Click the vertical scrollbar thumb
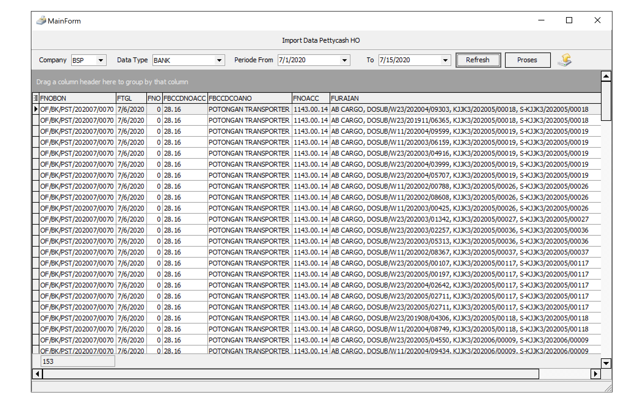Screen dimensions: 644x409 pyautogui.click(x=606, y=101)
